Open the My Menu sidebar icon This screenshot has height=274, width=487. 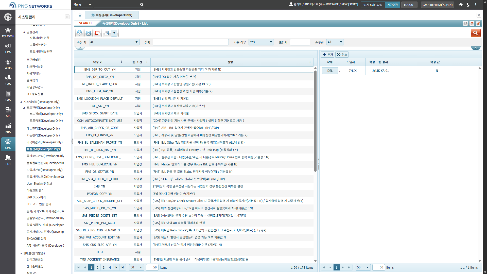coord(8,32)
